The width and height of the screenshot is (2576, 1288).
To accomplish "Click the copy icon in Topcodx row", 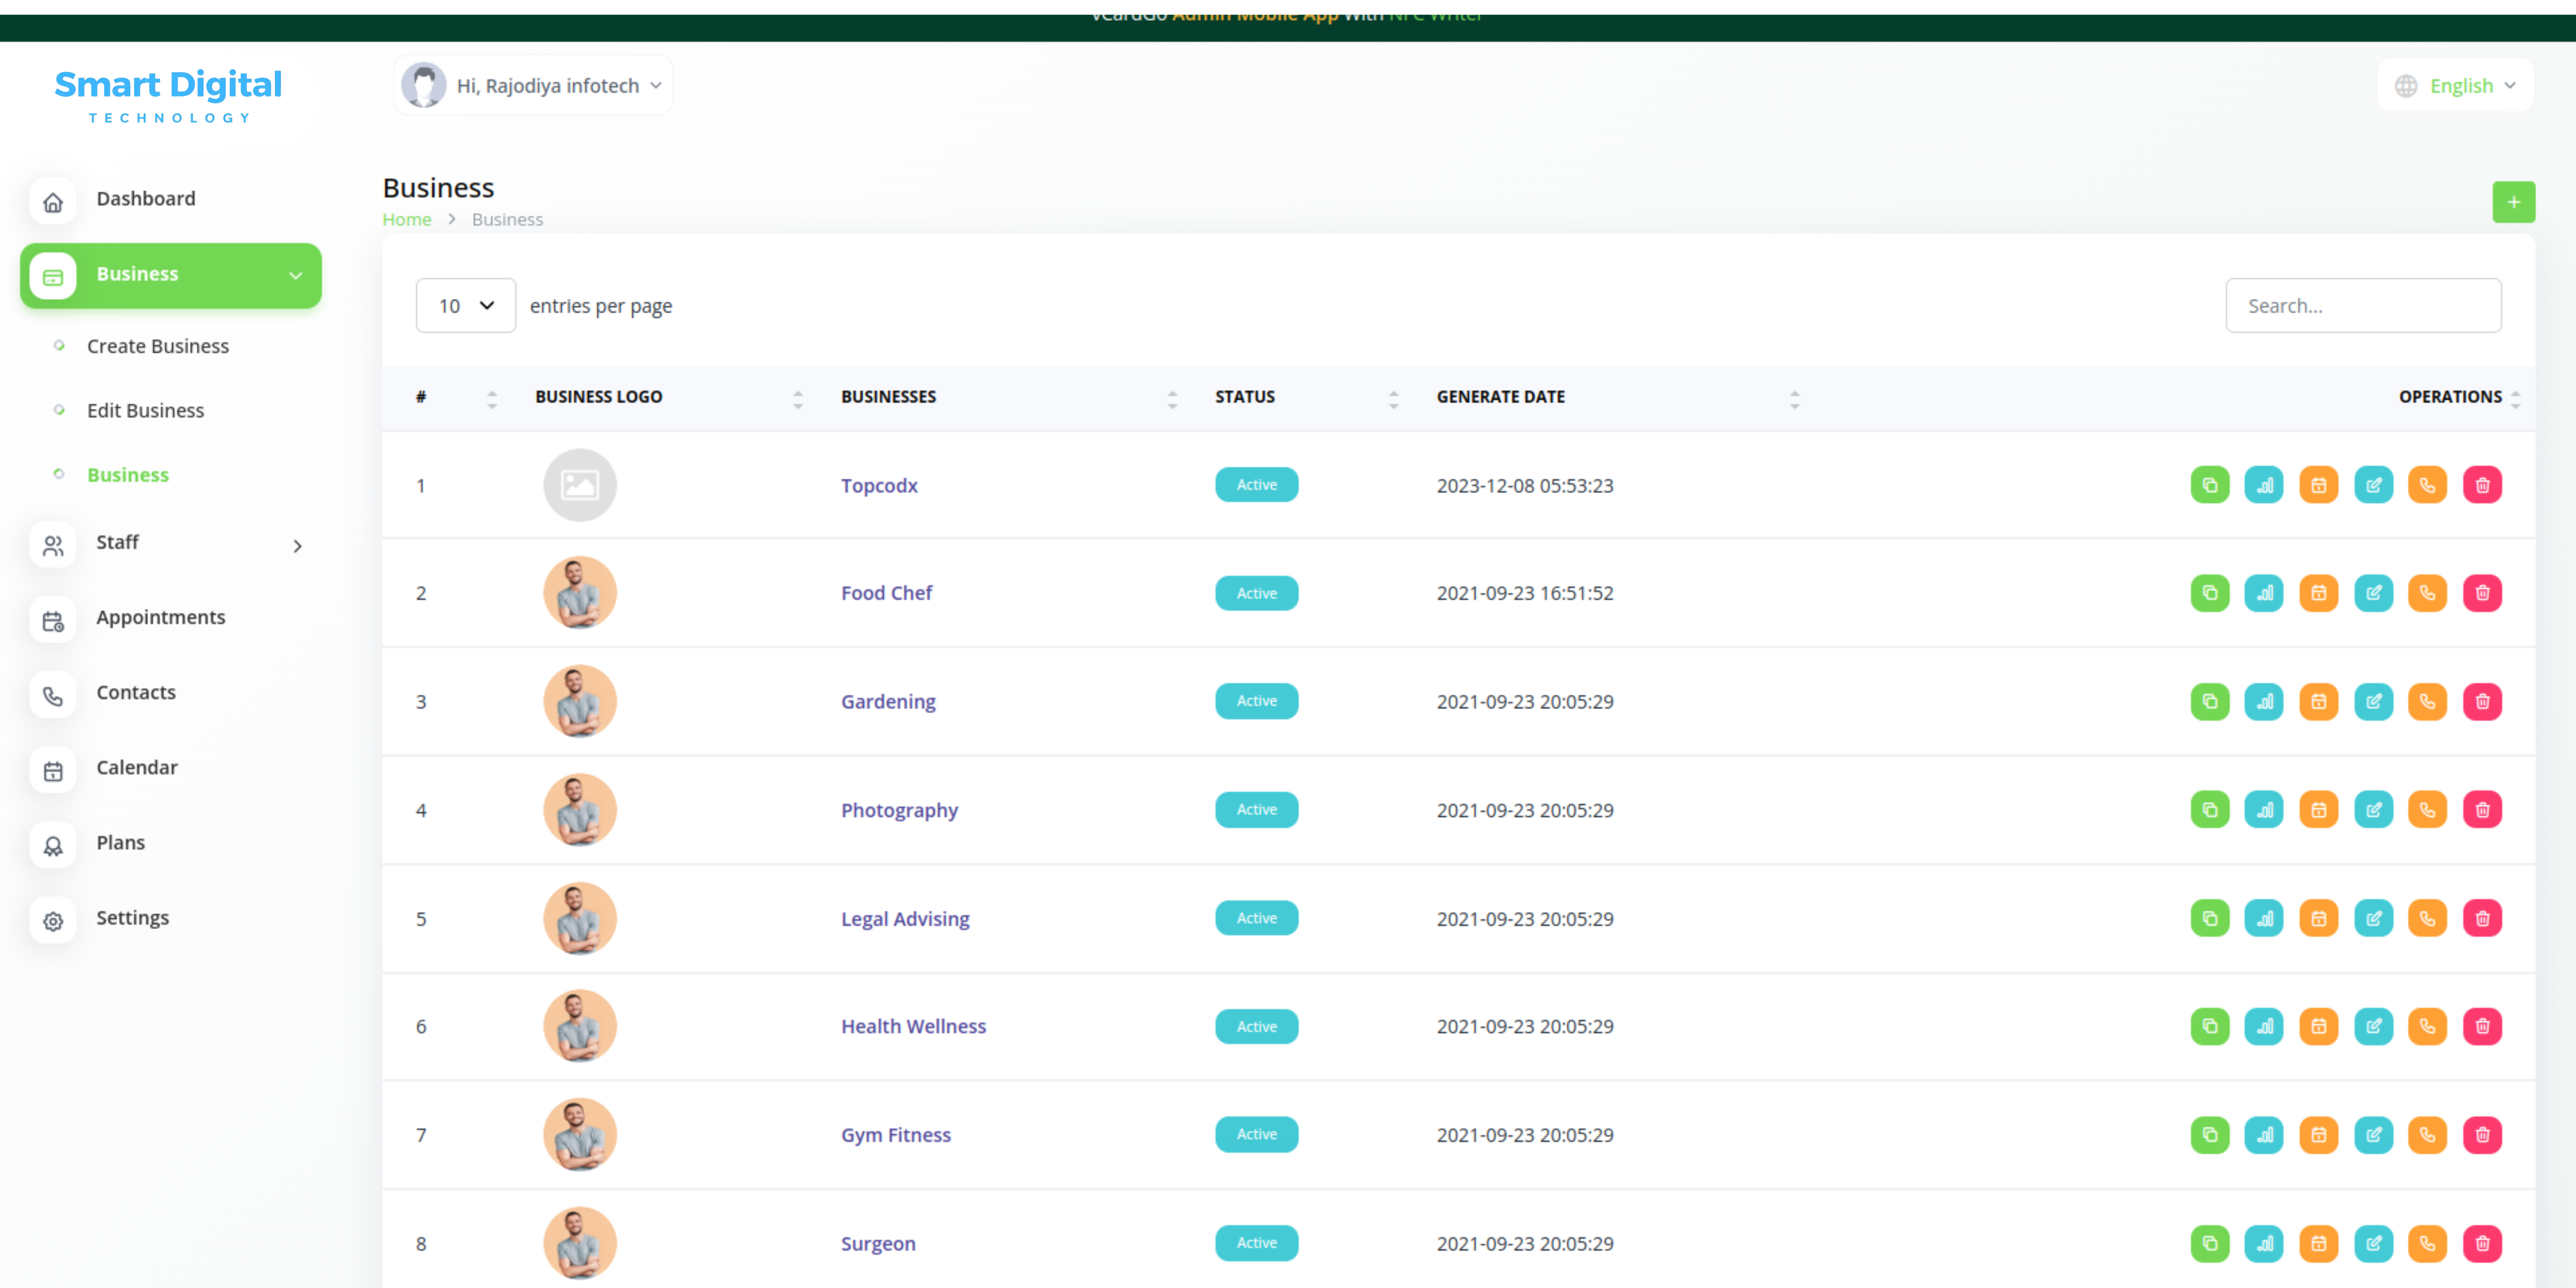I will (2210, 485).
